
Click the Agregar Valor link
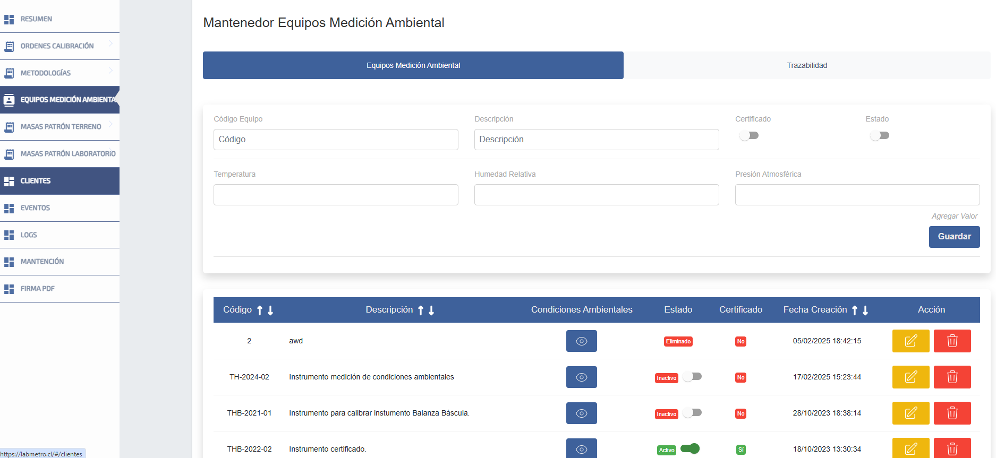954,216
